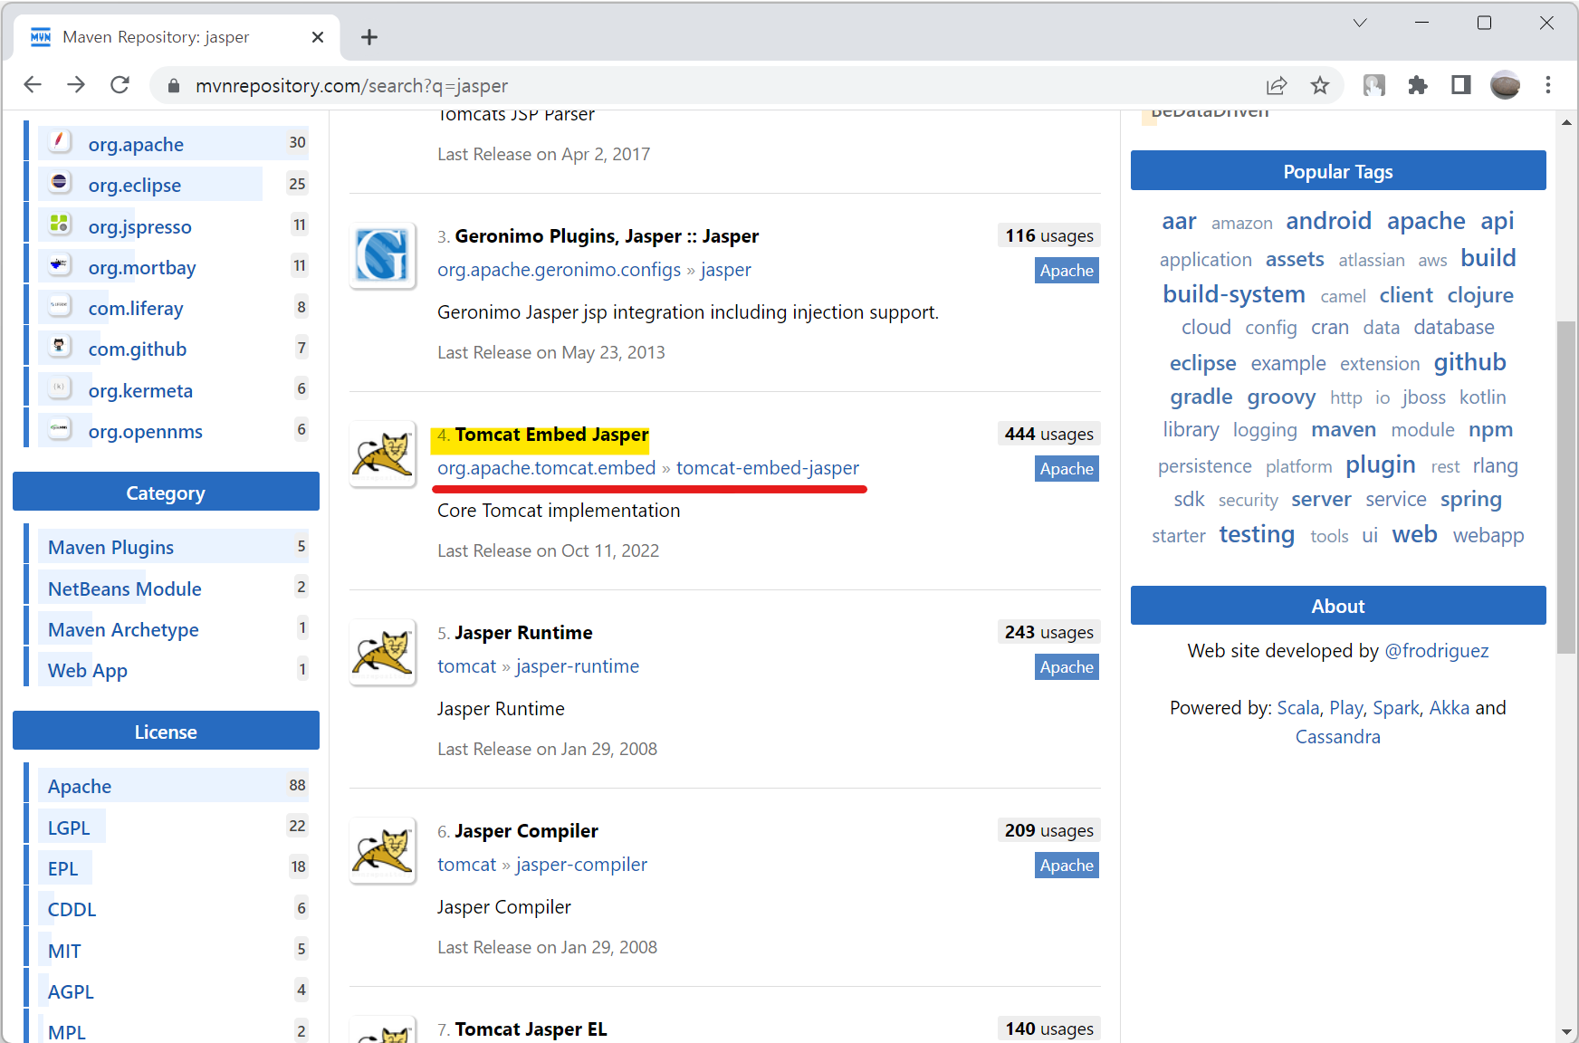Screen dimensions: 1579x1043
Task: Open the Chrome three-dot menu
Action: (1548, 85)
